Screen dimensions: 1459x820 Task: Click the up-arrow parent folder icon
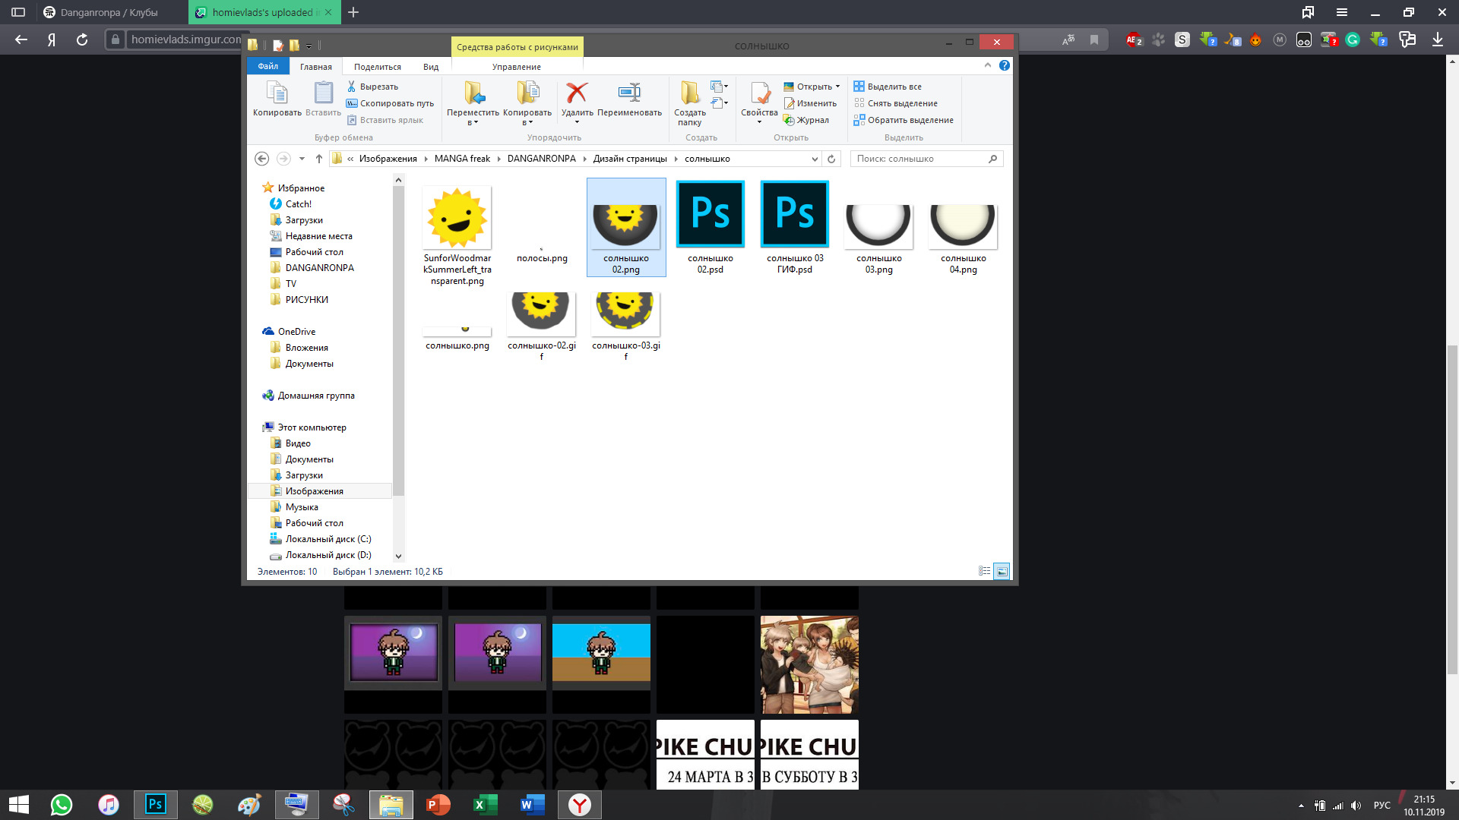pos(319,159)
